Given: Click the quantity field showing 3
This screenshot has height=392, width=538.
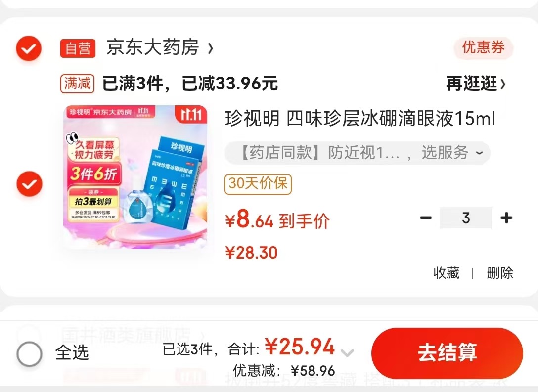Looking at the screenshot, I should pos(466,218).
